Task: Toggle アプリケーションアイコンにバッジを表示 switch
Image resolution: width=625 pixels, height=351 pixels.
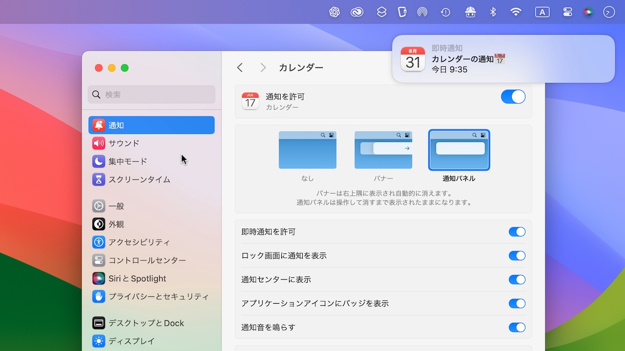Action: tap(517, 303)
